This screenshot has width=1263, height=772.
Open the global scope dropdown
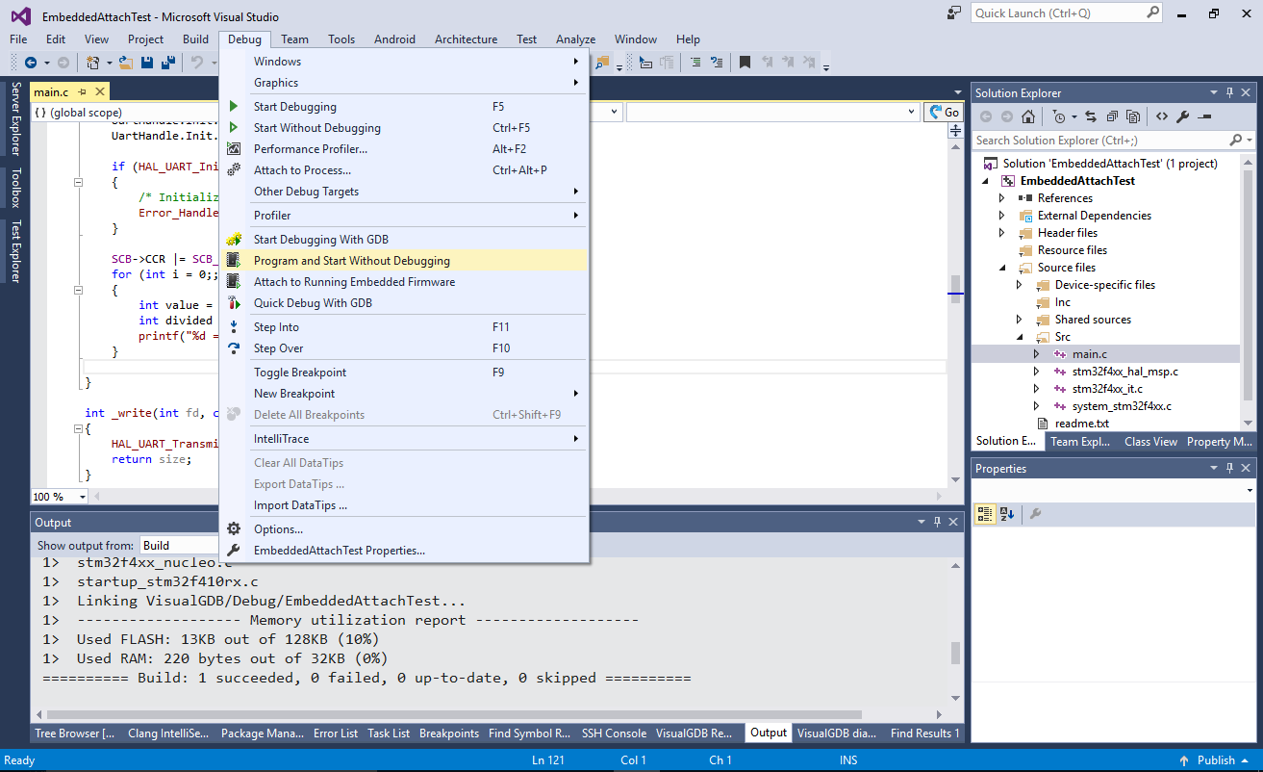click(x=125, y=113)
